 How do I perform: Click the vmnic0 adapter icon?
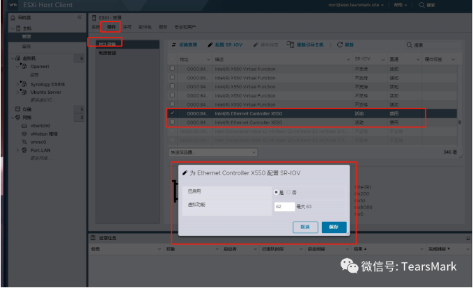(24, 142)
